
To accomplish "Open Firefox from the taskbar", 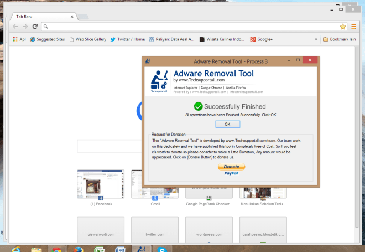I will pyautogui.click(x=79, y=249).
